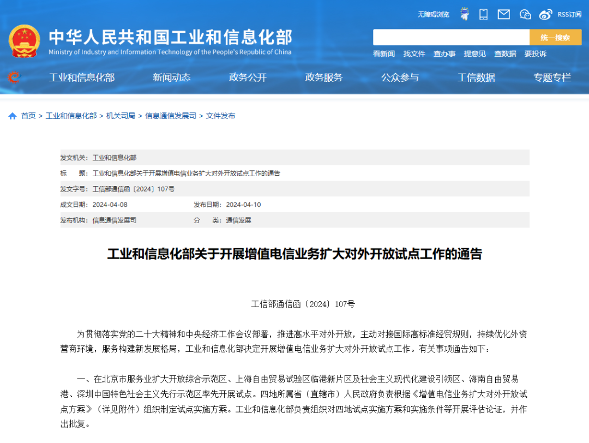Open the 政务公开 navigation menu

pos(248,77)
